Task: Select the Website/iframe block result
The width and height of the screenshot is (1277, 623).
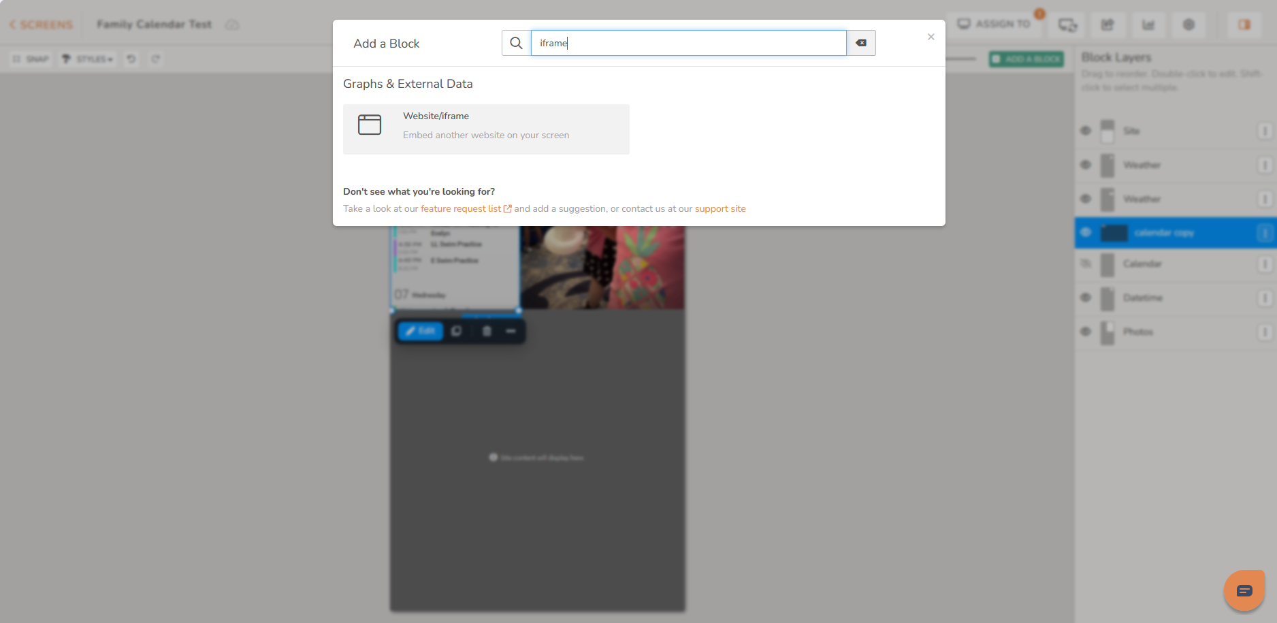Action: point(486,129)
